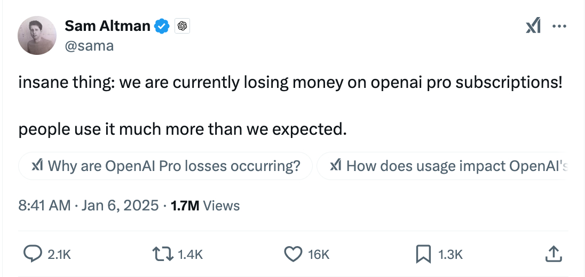The width and height of the screenshot is (585, 277).
Task: Click the share upload icon
Action: [553, 254]
